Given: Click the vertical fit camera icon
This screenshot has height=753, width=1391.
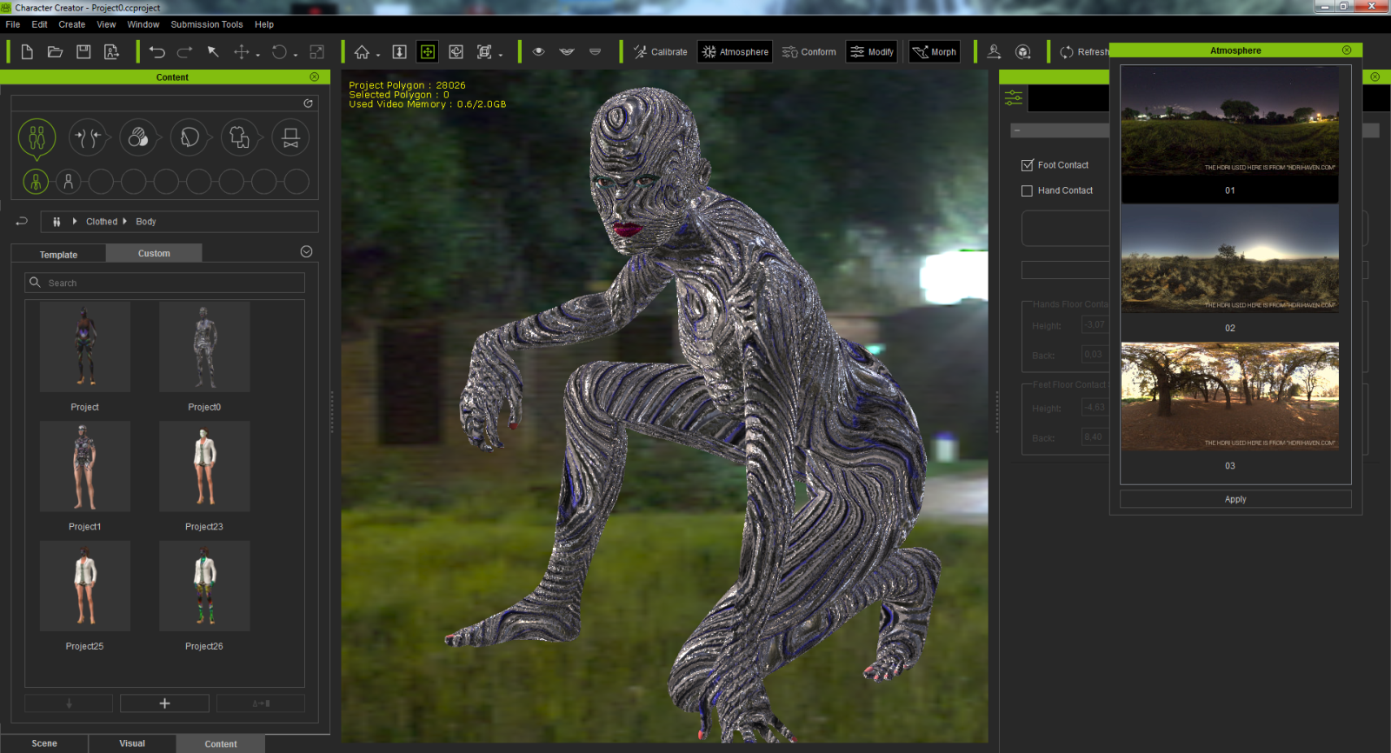Looking at the screenshot, I should coord(399,52).
